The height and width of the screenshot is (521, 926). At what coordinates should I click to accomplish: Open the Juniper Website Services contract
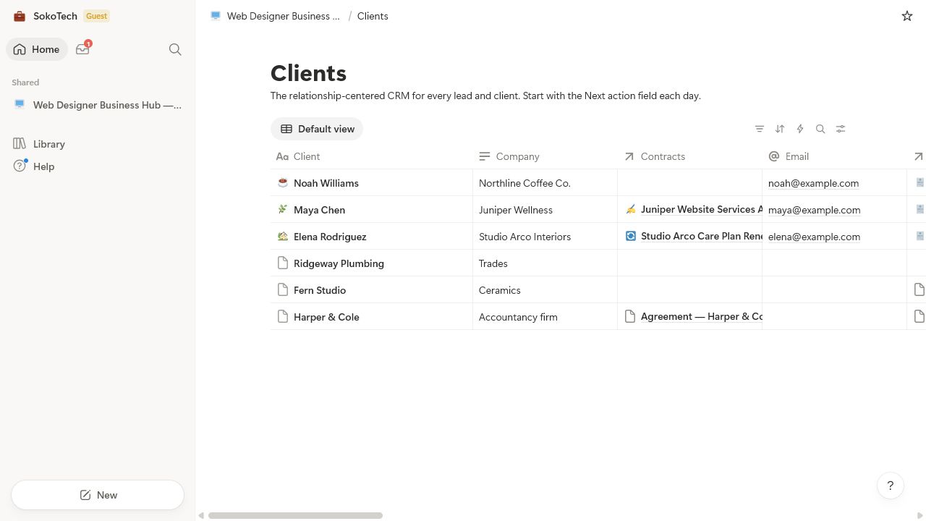tap(694, 209)
